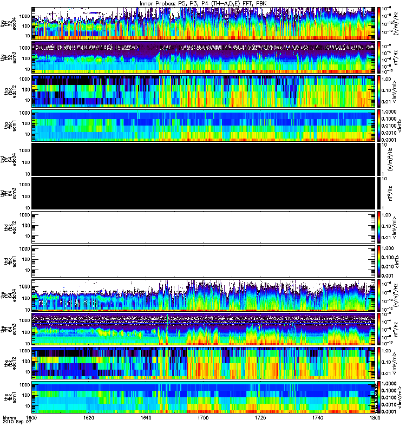Click the 'tha fbk scm1' panel label
The height and width of the screenshot is (433, 406).
[x=10, y=126]
